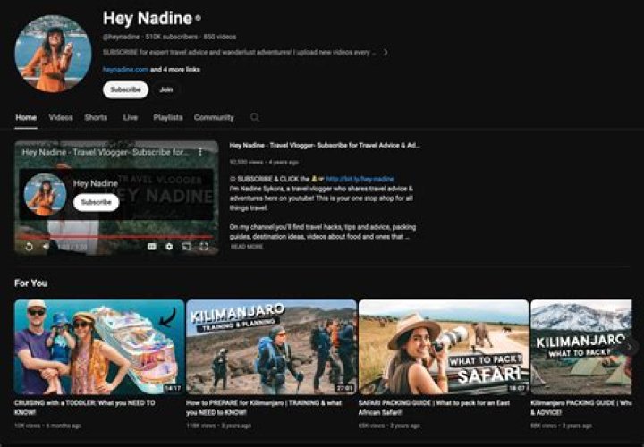Enter fullscreen on the featured video

click(205, 246)
